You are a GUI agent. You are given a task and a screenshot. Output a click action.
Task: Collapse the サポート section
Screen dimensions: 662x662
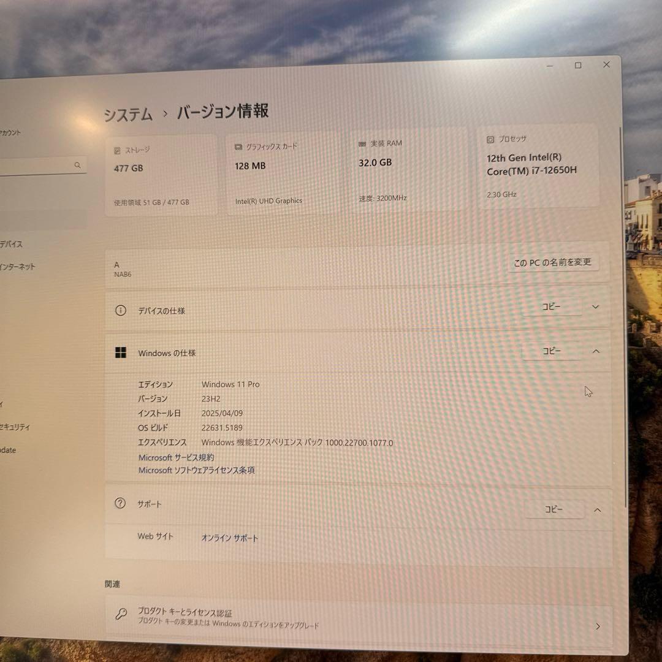(x=595, y=509)
